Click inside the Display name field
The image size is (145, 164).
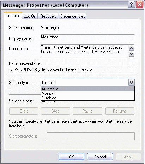point(87,38)
